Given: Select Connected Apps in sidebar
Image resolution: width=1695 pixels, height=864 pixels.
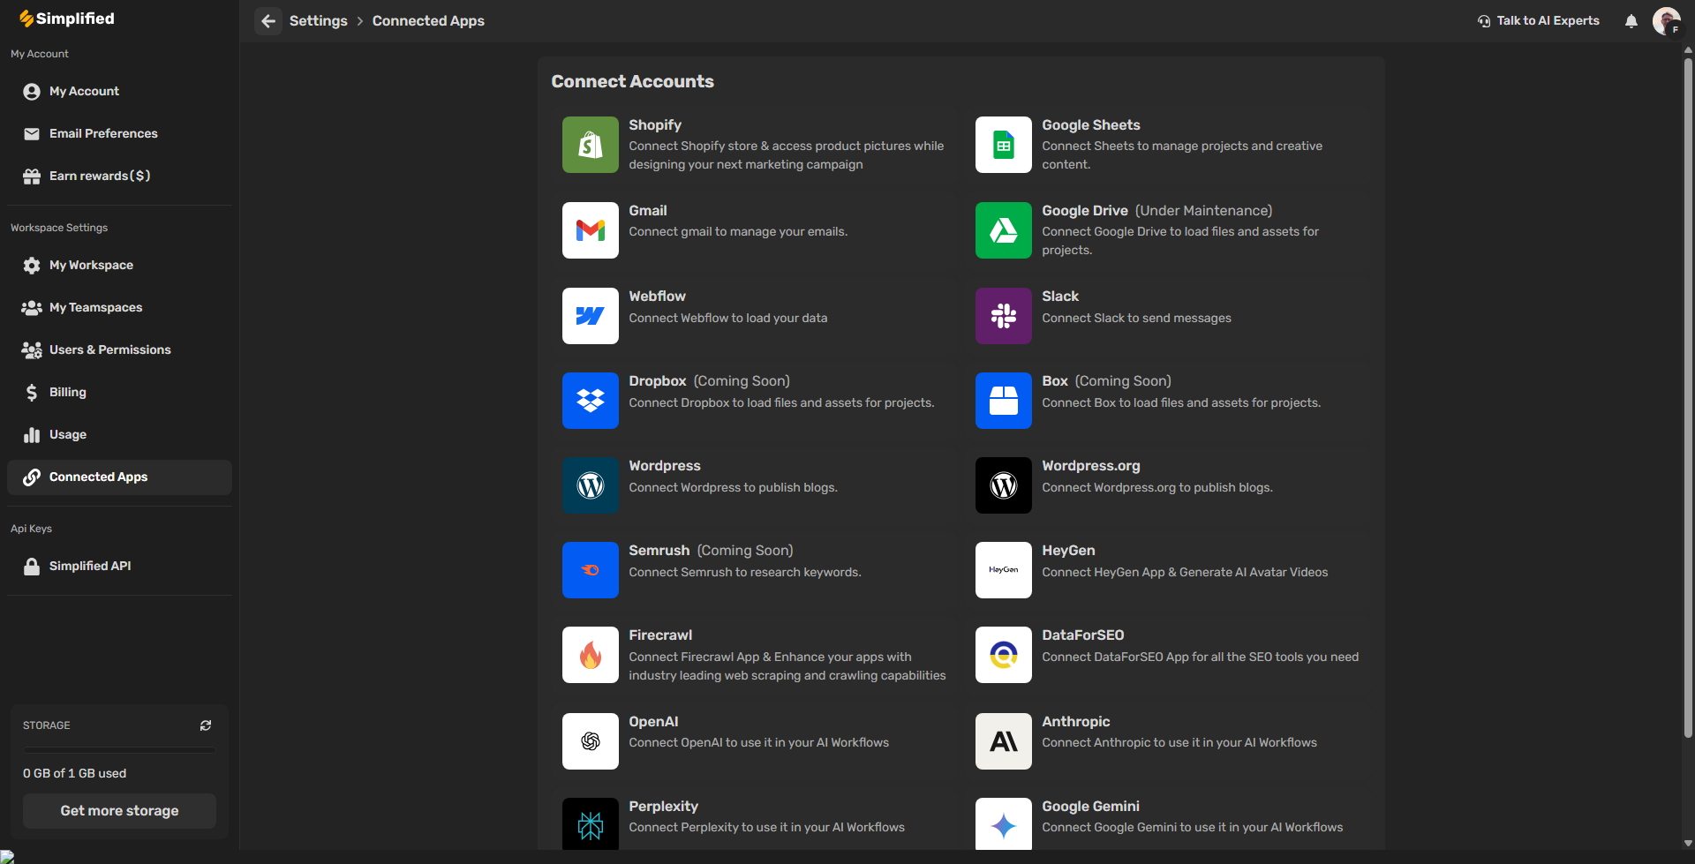Looking at the screenshot, I should click(x=119, y=477).
